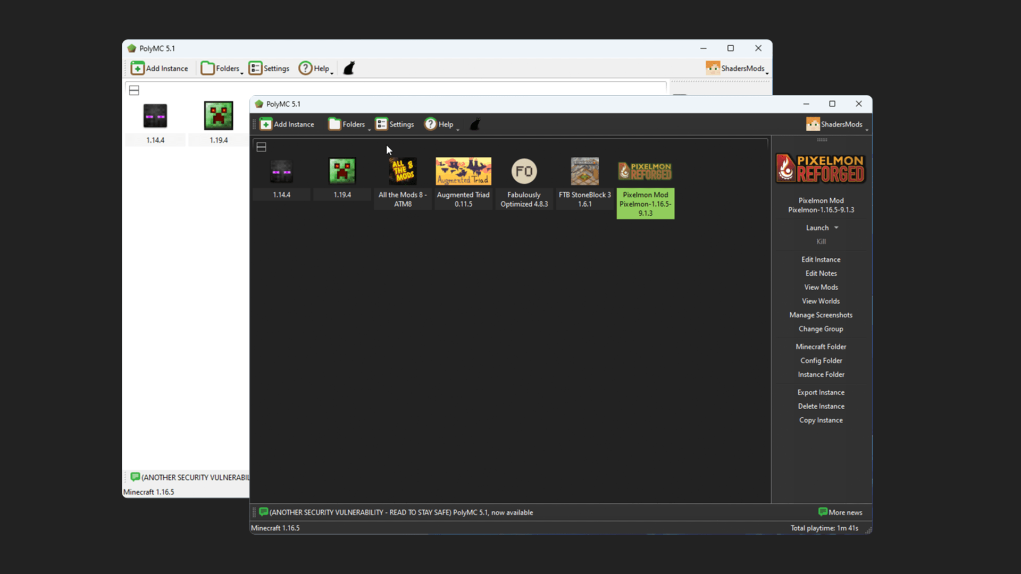Click Add Instance icon in dark window
The height and width of the screenshot is (574, 1021).
[x=266, y=124]
